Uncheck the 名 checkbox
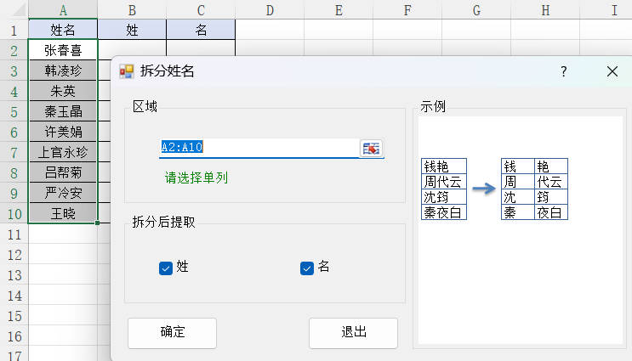Screen dimensions: 632x361 pos(307,268)
